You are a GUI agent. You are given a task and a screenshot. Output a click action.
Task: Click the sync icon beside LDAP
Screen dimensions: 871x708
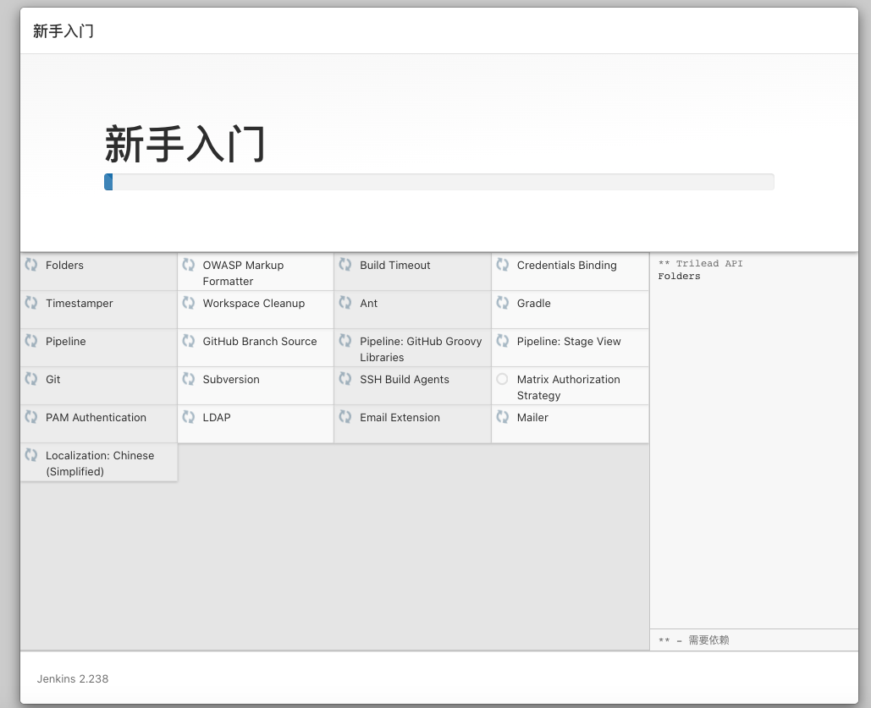coord(189,417)
